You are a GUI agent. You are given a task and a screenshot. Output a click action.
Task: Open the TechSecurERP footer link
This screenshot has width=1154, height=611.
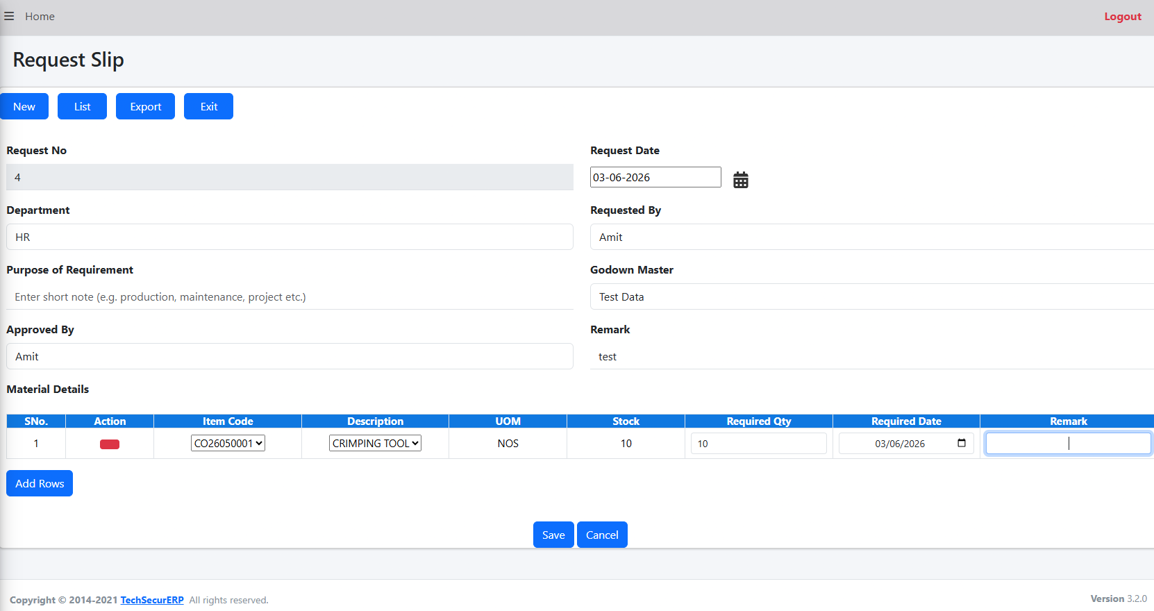(x=152, y=600)
